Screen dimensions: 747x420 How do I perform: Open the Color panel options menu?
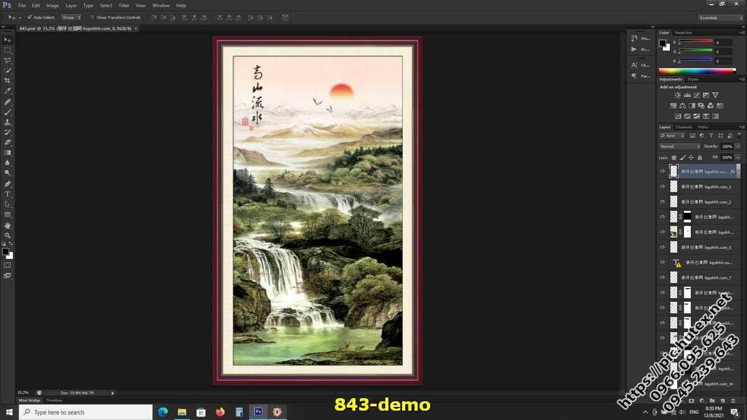742,32
